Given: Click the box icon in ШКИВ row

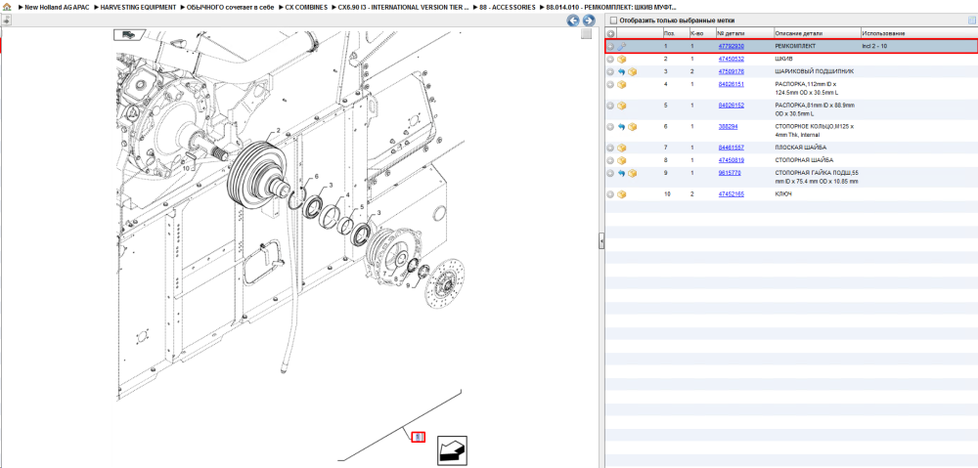Looking at the screenshot, I should [622, 60].
